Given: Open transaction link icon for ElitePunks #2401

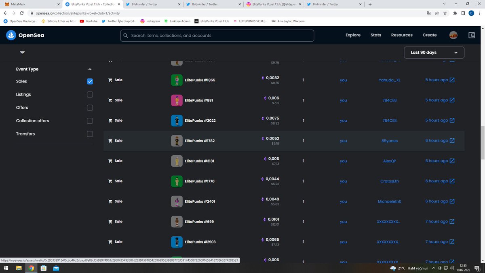Looking at the screenshot, I should (452, 201).
